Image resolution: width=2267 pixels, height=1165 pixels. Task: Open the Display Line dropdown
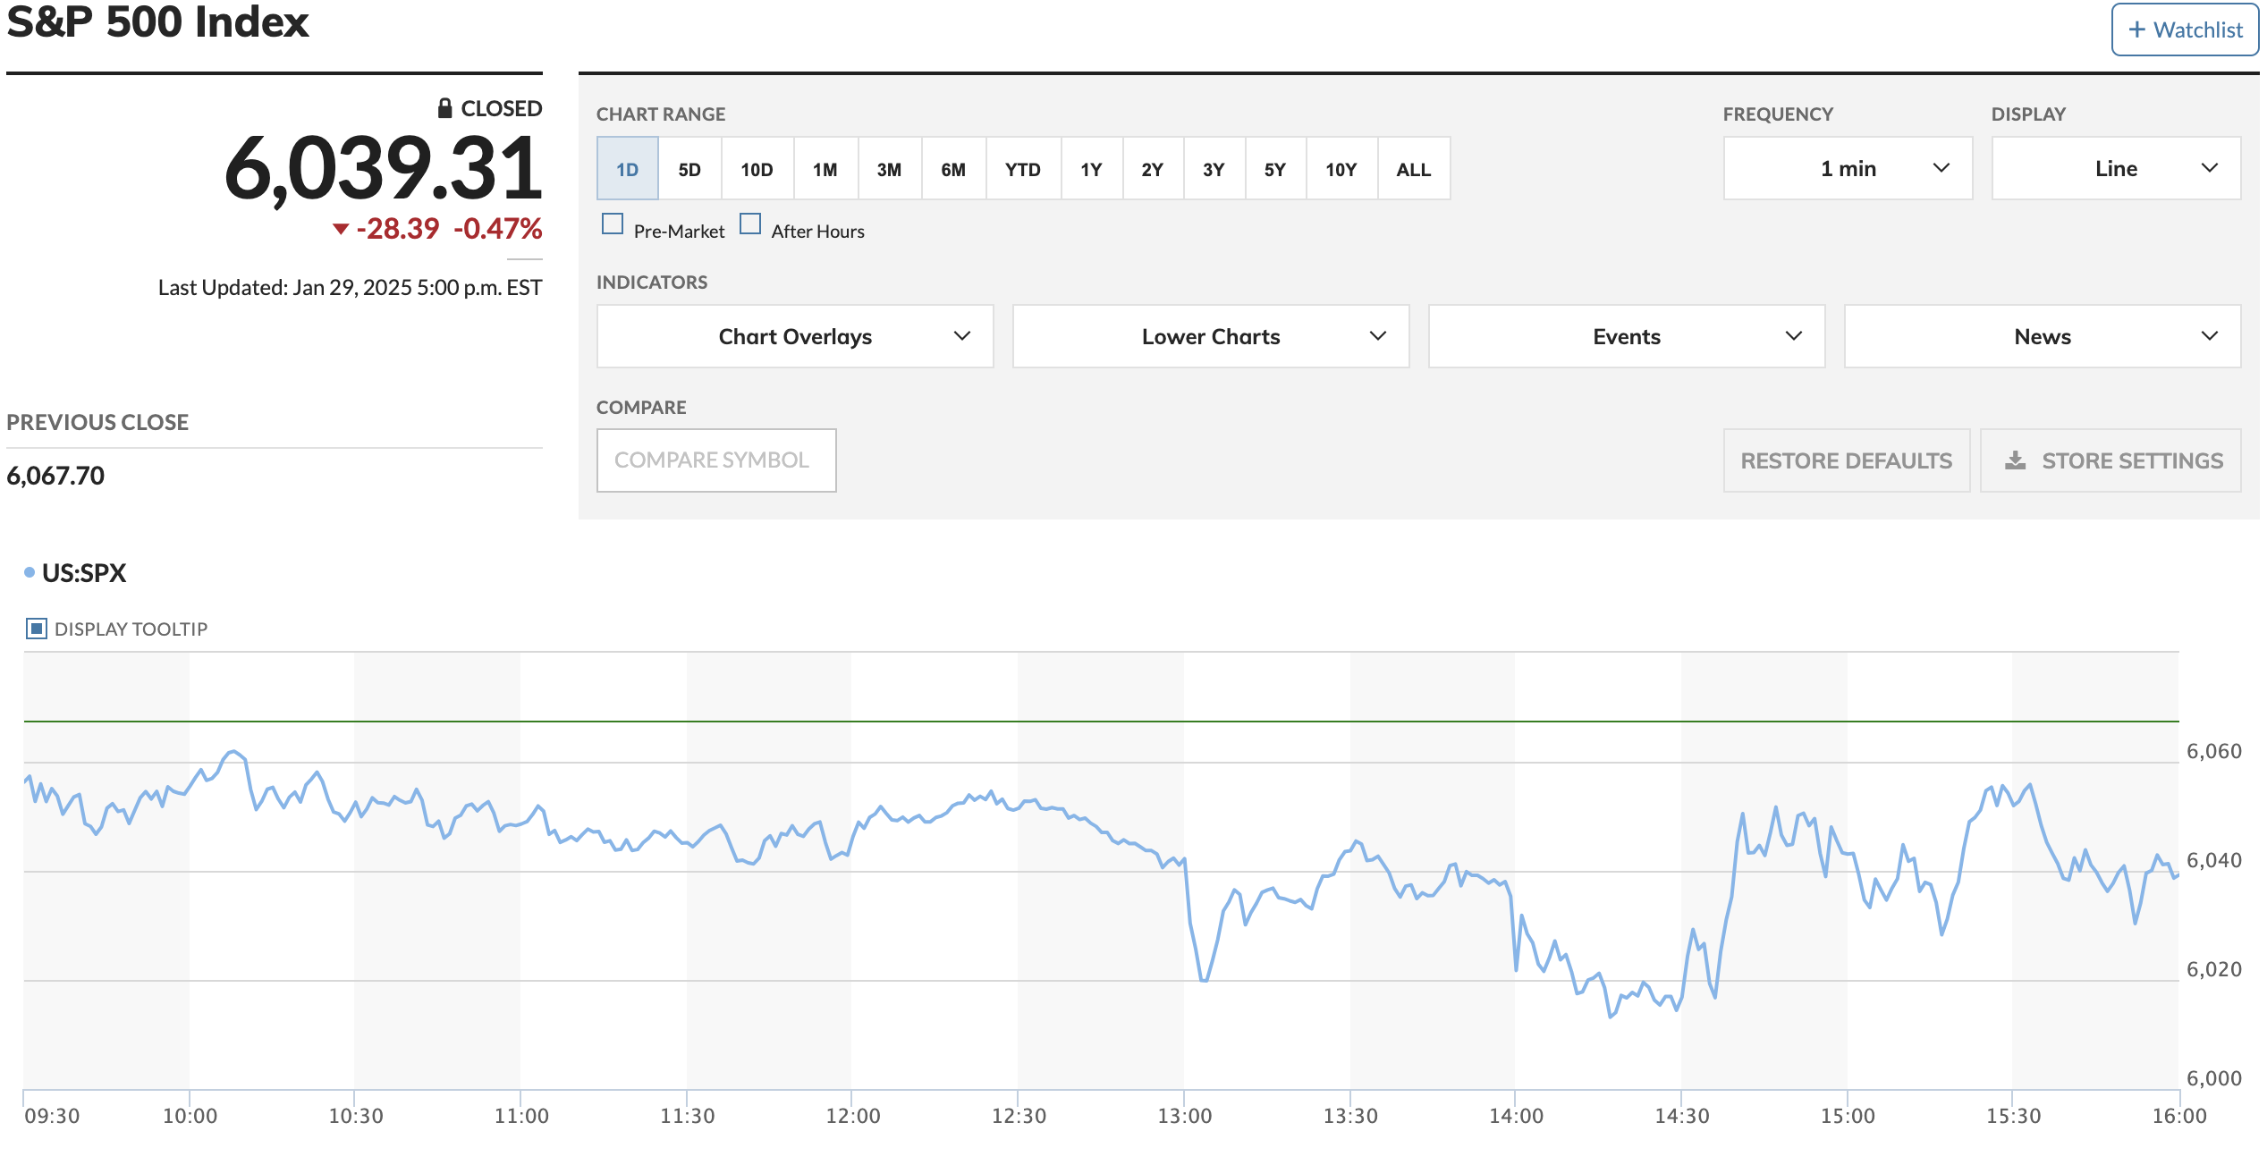pyautogui.click(x=2115, y=168)
